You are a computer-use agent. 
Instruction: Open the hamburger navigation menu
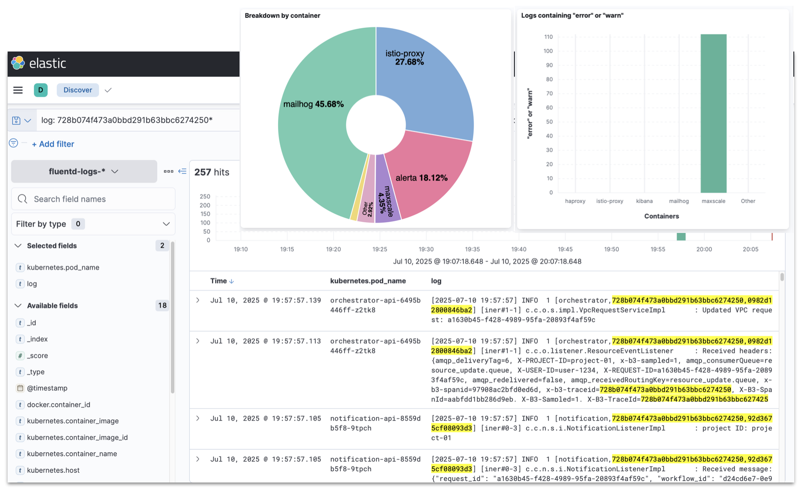17,90
